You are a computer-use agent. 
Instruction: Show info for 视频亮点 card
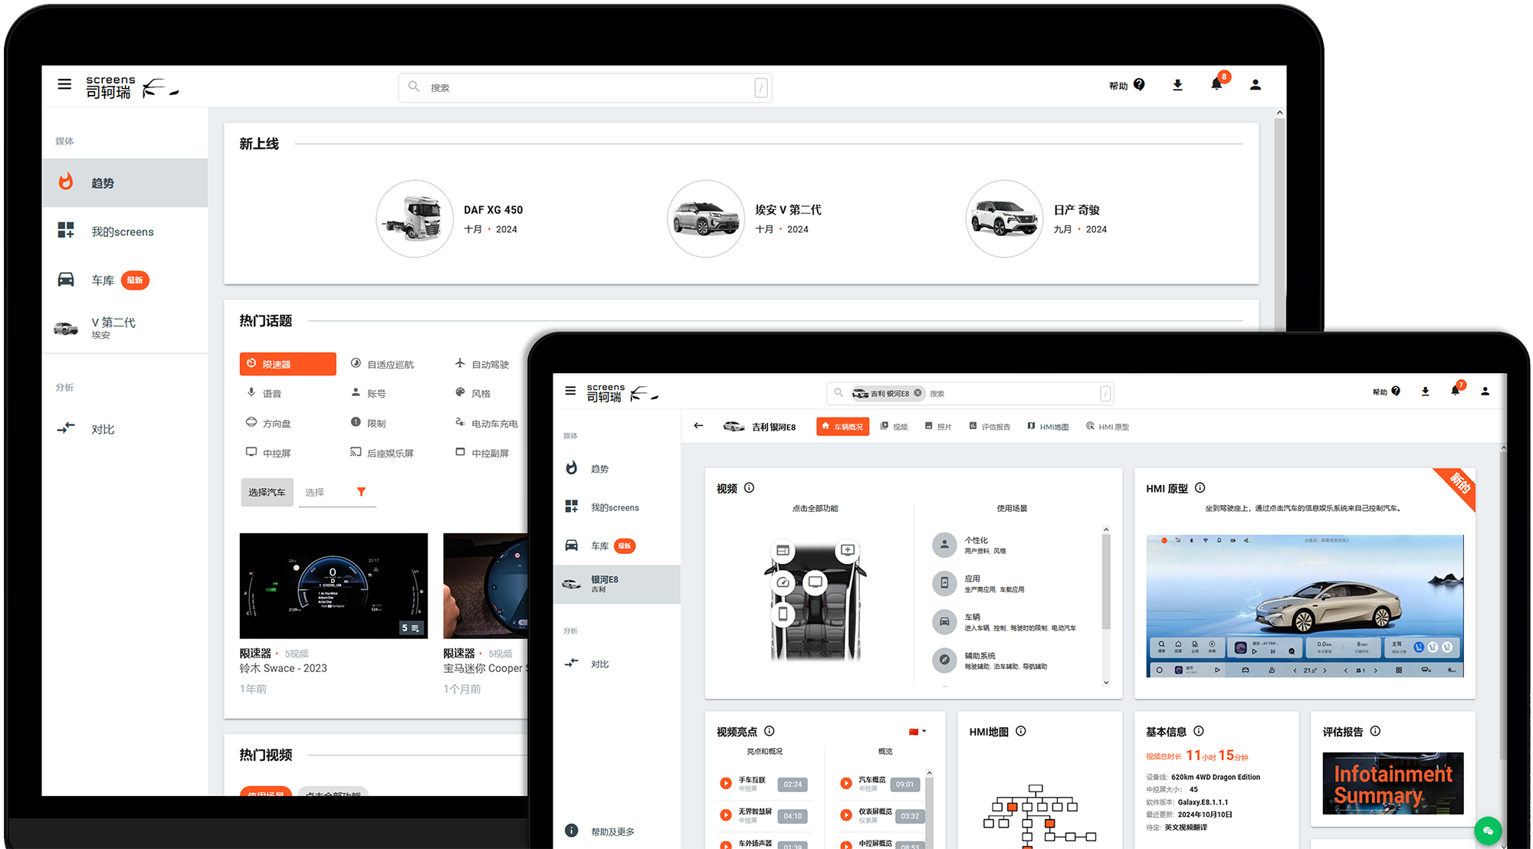pos(770,731)
